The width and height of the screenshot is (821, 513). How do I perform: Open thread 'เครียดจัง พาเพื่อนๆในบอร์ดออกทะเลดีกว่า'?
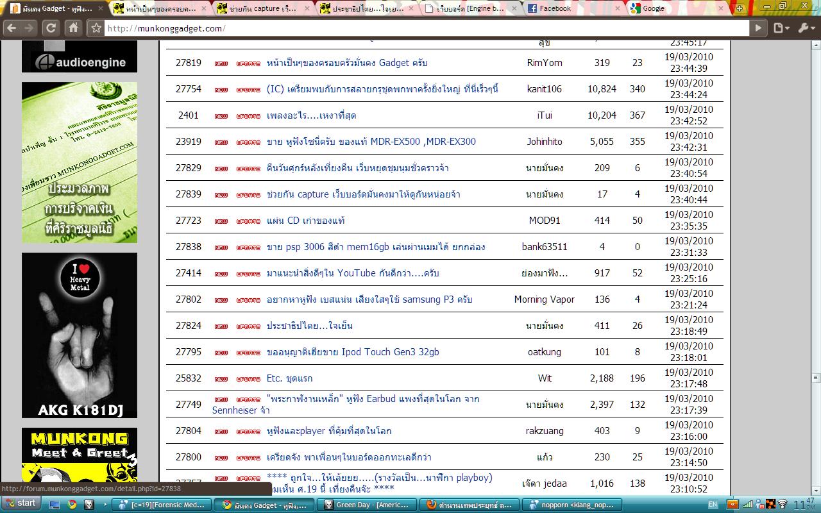click(x=349, y=457)
